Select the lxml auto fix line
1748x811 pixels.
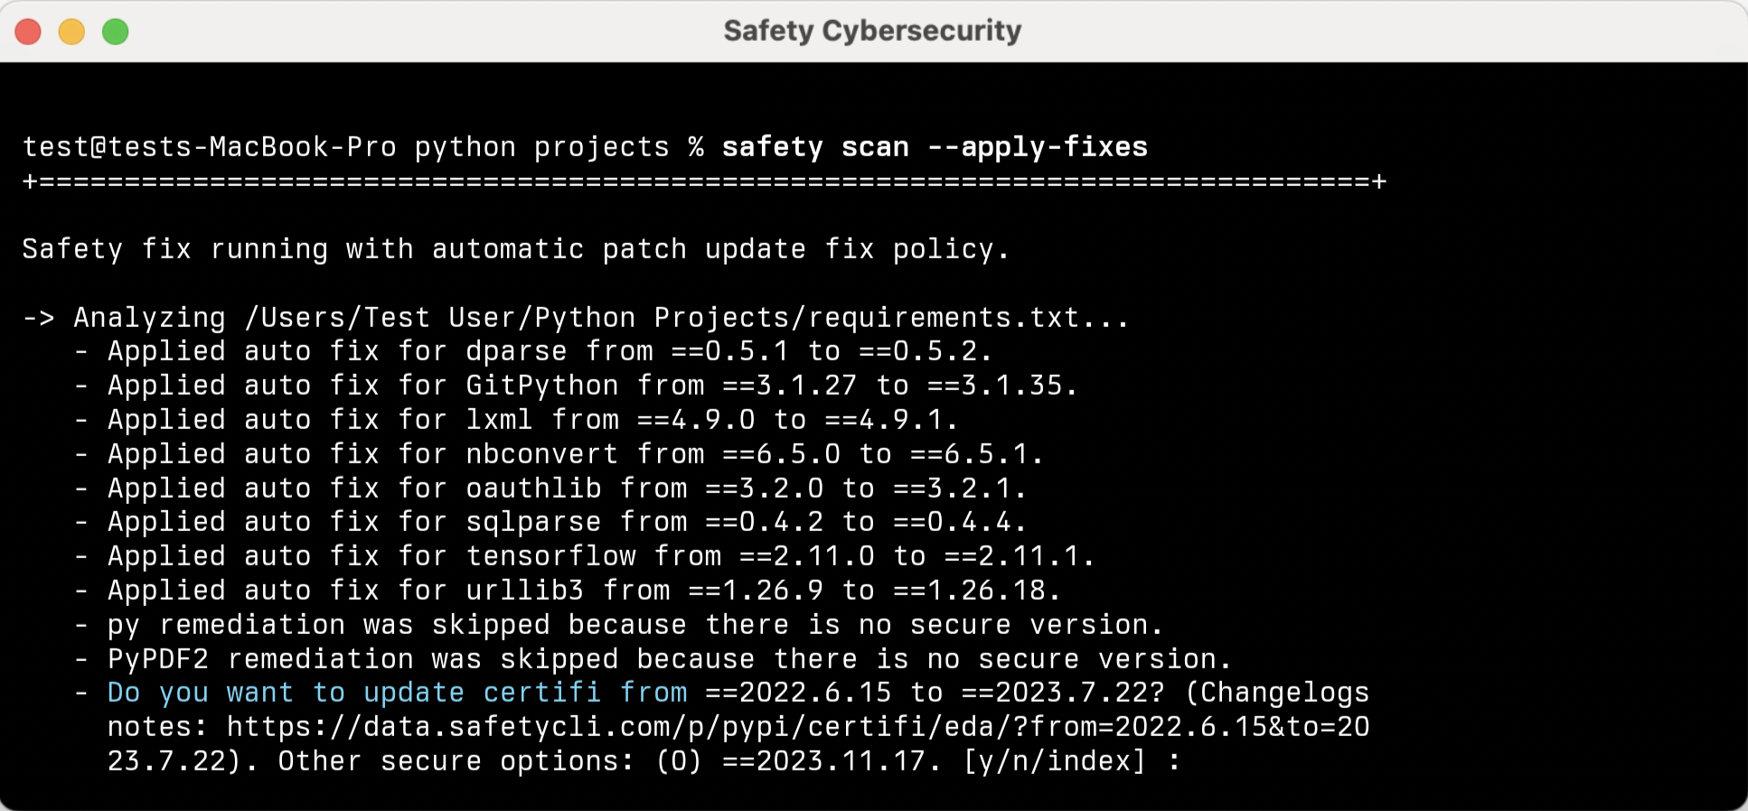point(532,420)
